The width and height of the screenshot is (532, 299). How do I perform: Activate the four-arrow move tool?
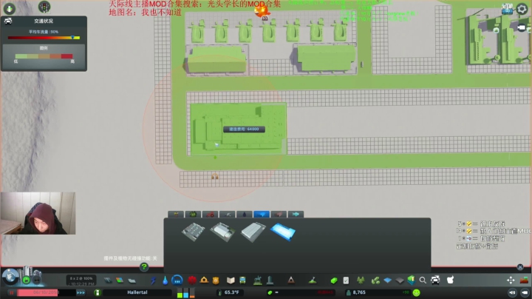tap(511, 280)
